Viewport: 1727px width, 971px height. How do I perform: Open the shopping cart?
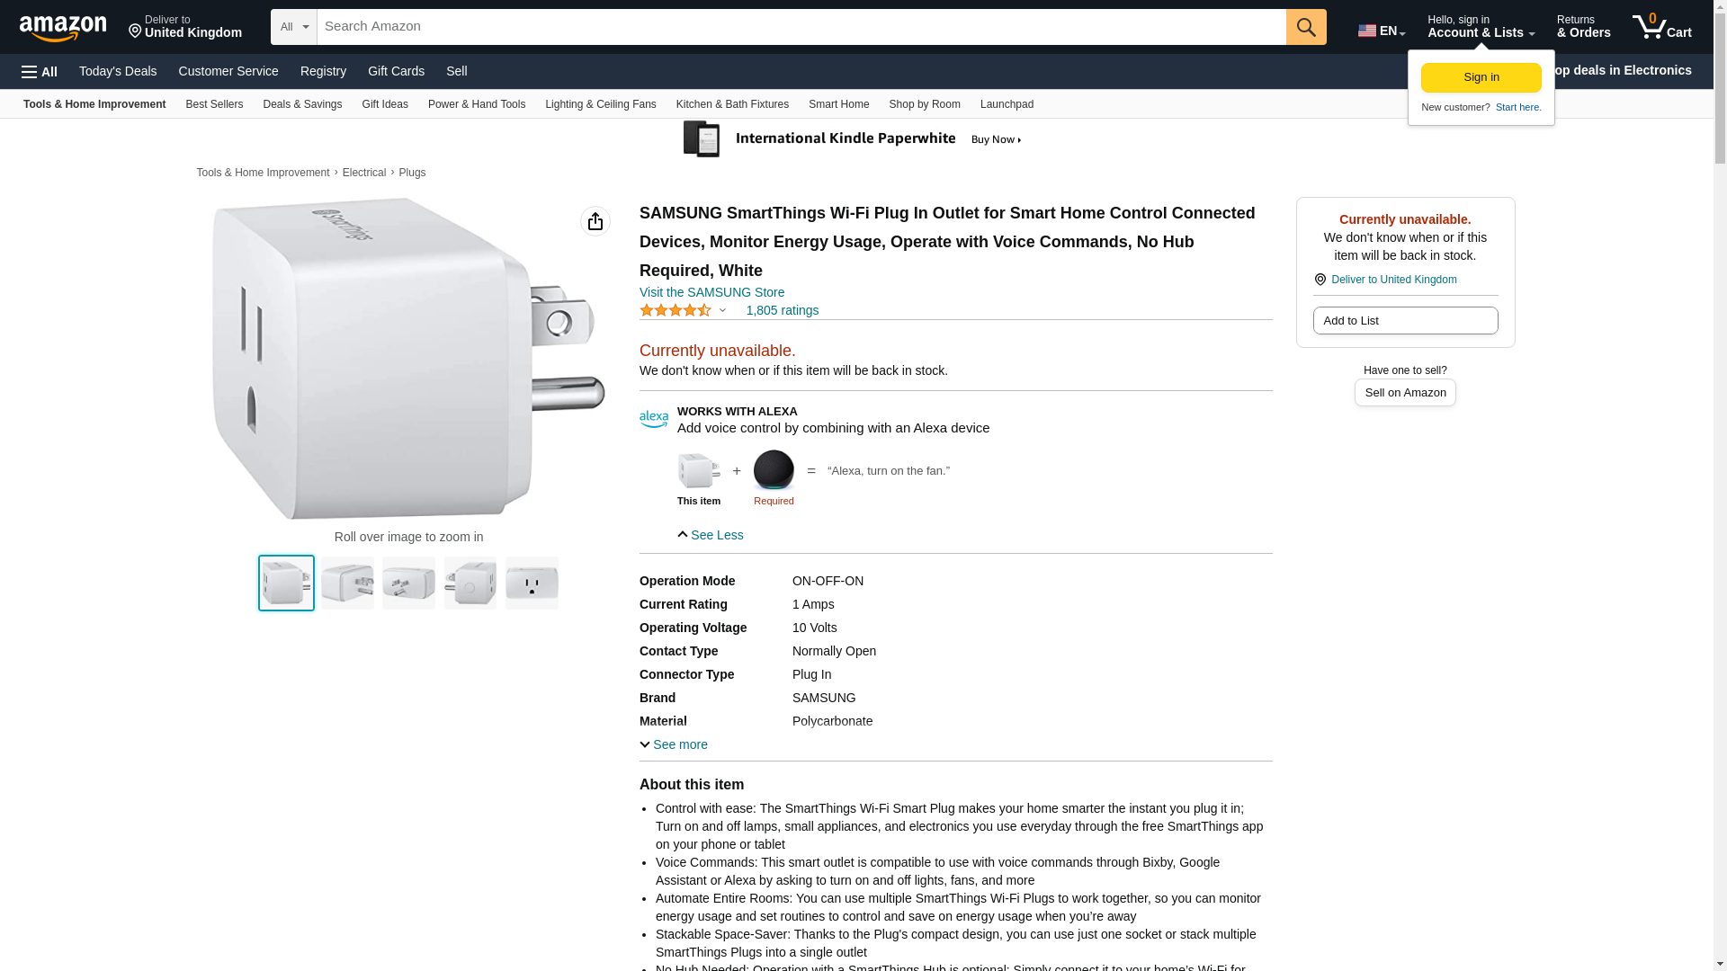click(1661, 27)
